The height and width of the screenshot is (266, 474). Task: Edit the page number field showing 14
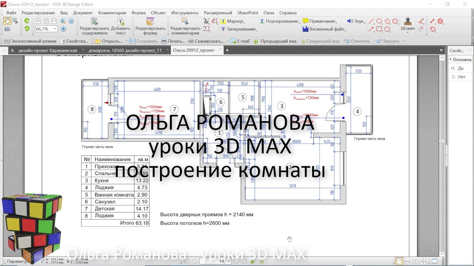[215, 261]
